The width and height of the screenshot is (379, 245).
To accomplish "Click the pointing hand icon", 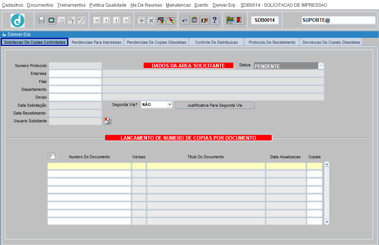I will (x=205, y=20).
